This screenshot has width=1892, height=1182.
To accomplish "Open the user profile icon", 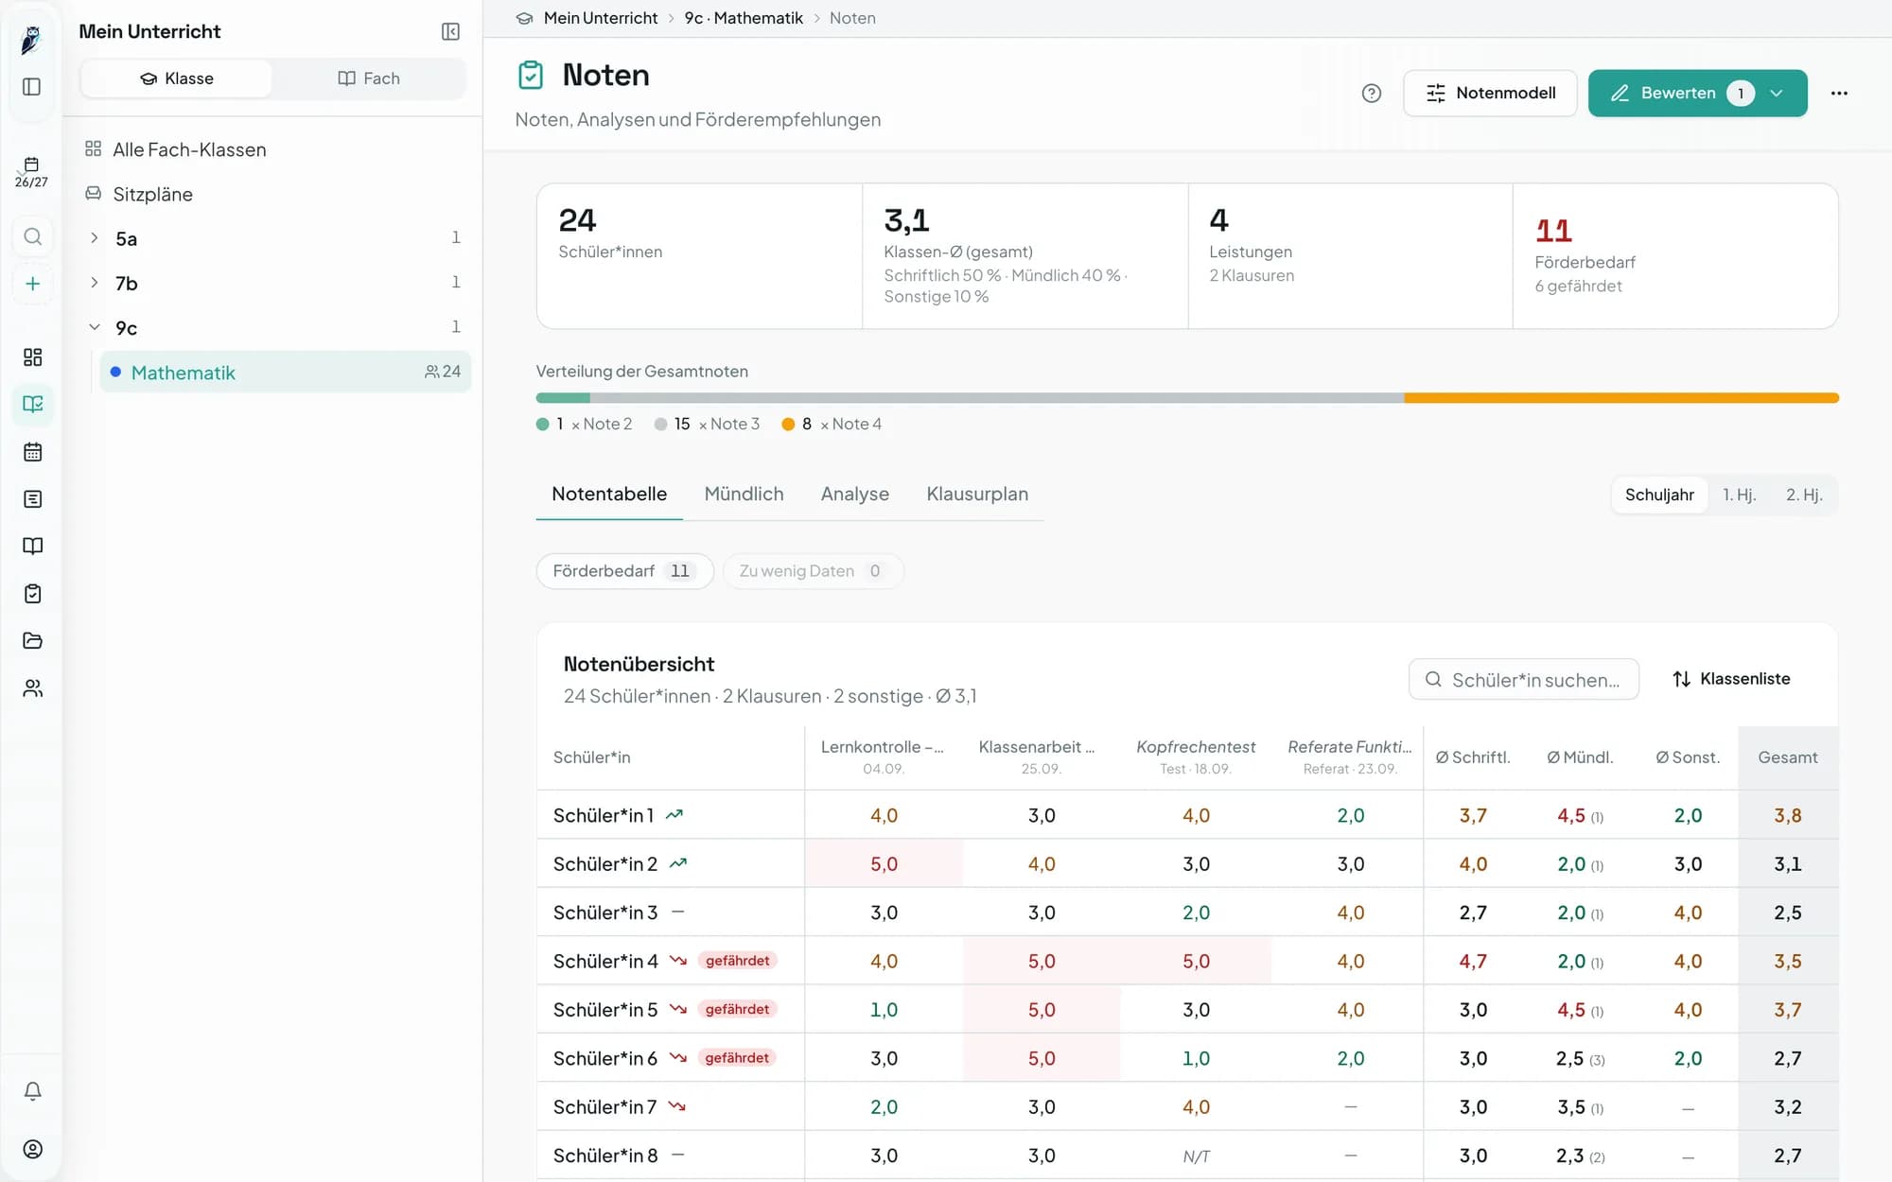I will pos(32,1149).
